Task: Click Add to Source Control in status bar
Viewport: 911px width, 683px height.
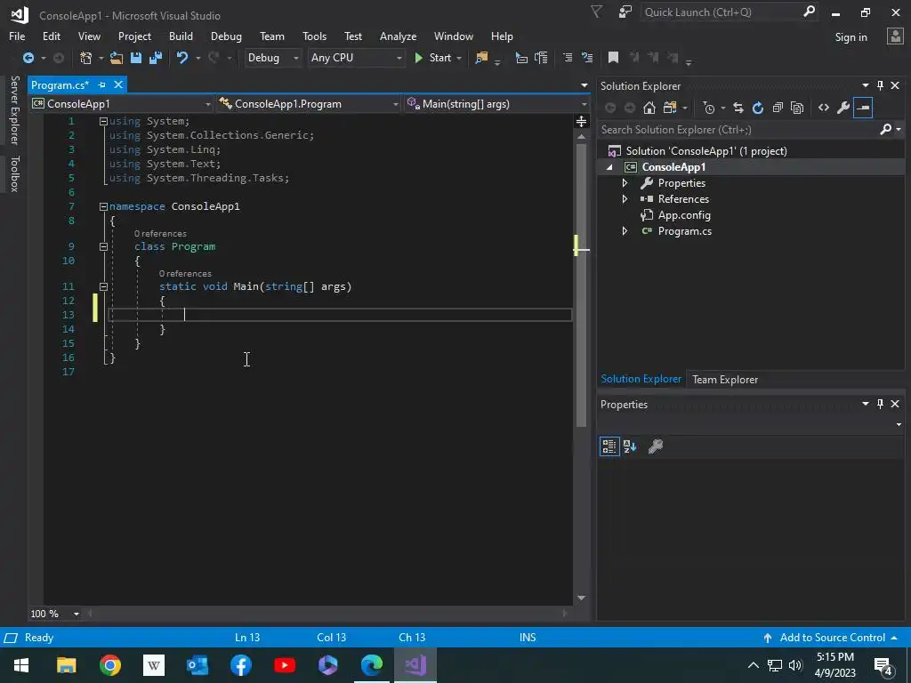Action: pyautogui.click(x=832, y=637)
